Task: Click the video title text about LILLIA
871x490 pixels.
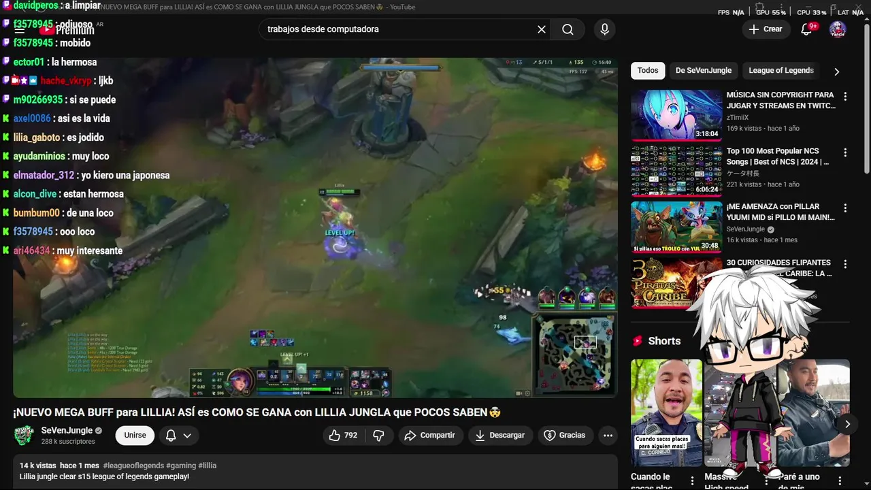Action: point(257,412)
